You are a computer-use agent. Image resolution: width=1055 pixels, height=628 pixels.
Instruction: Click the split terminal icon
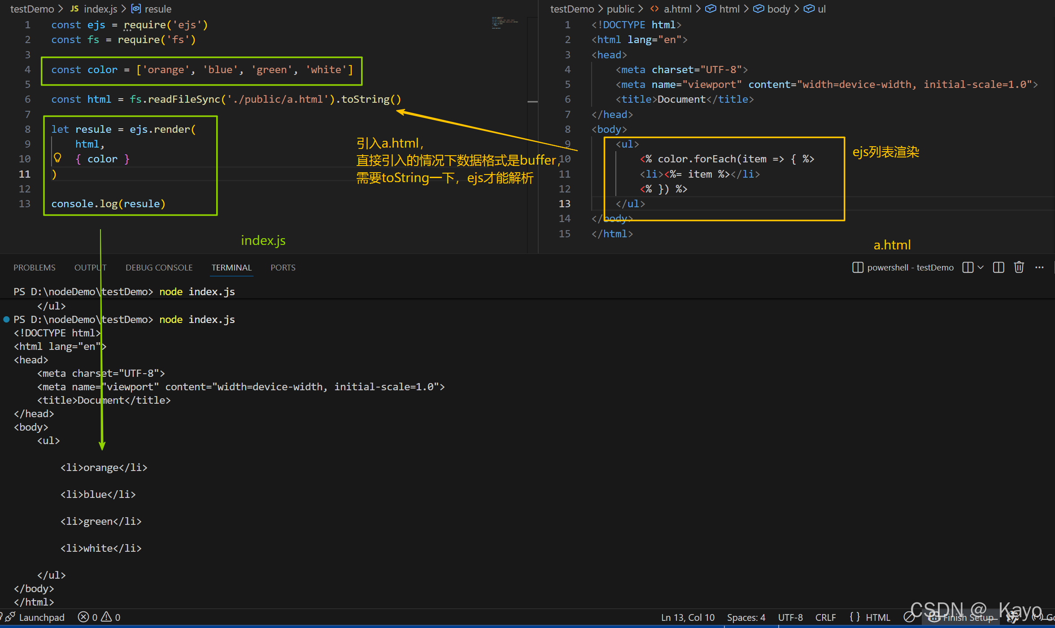pos(998,267)
